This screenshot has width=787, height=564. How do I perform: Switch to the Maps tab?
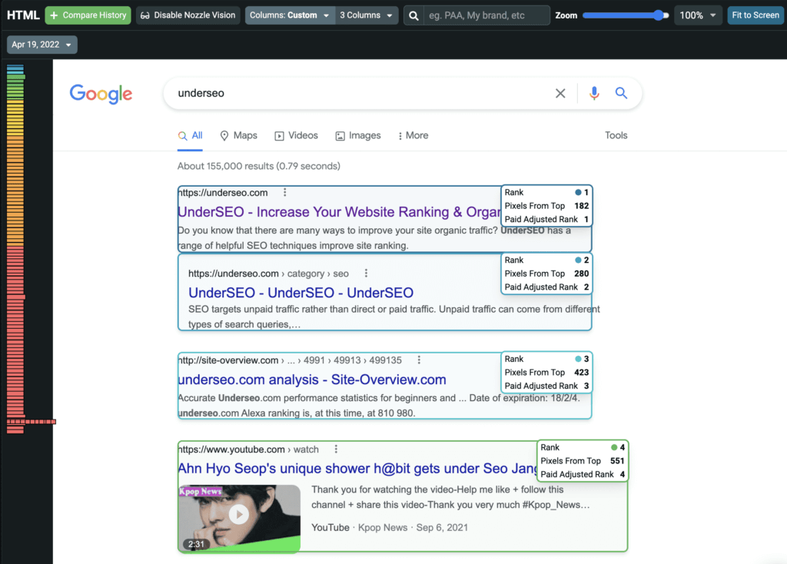[x=238, y=135]
